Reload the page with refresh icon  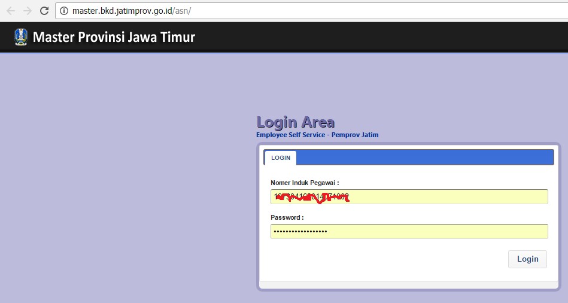point(44,11)
